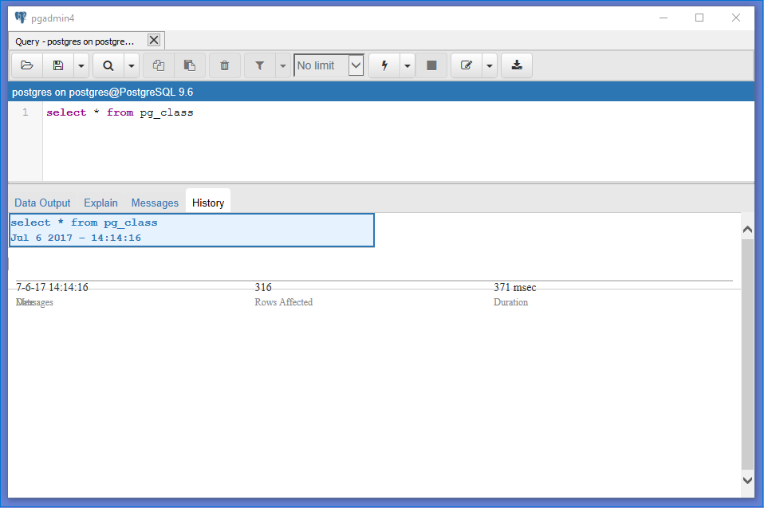Save the query with the floppy disk icon
This screenshot has height=508, width=764.
pos(57,65)
